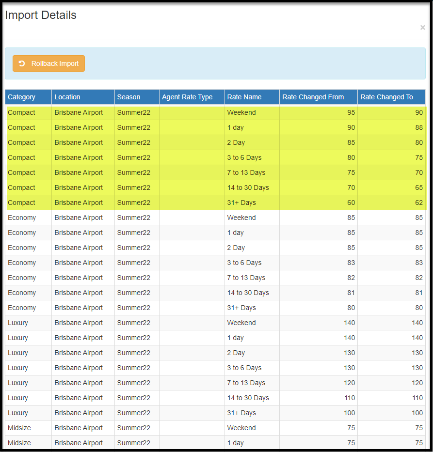Click value 82 Changed To in Economy row
Screen dimensions: 433x452
click(419, 278)
